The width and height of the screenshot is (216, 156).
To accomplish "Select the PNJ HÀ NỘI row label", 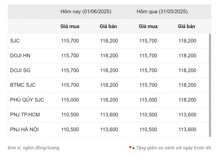I will point(24,129).
